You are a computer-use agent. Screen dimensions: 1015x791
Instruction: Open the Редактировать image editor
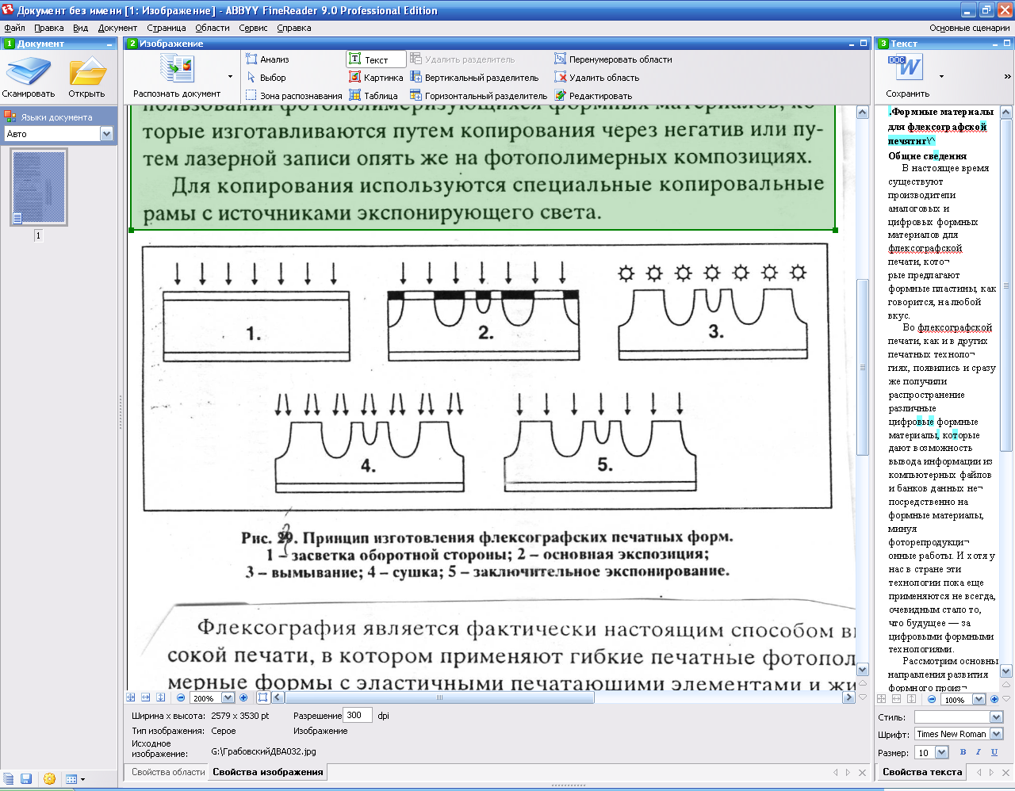[593, 96]
